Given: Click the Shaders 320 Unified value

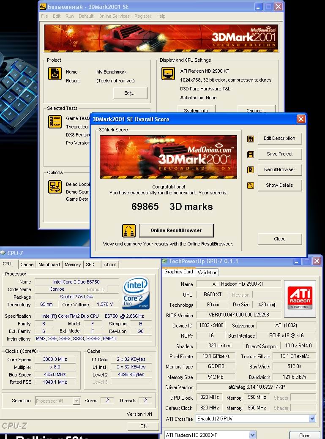Looking at the screenshot, I should pos(220,346).
